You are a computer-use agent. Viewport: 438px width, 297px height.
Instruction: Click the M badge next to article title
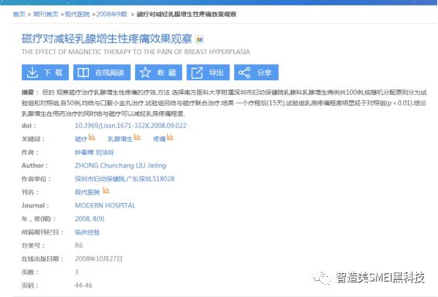(199, 39)
